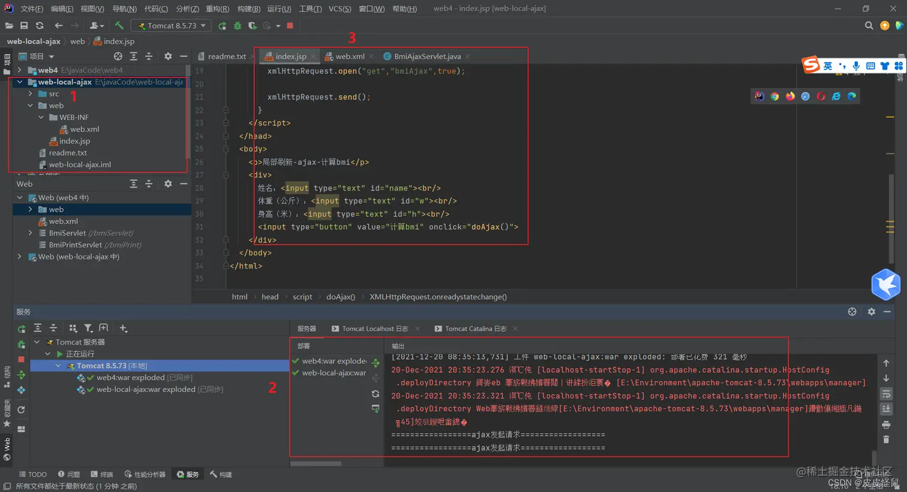
Task: Expand Web (web-local-ajax) node
Action: click(x=20, y=256)
